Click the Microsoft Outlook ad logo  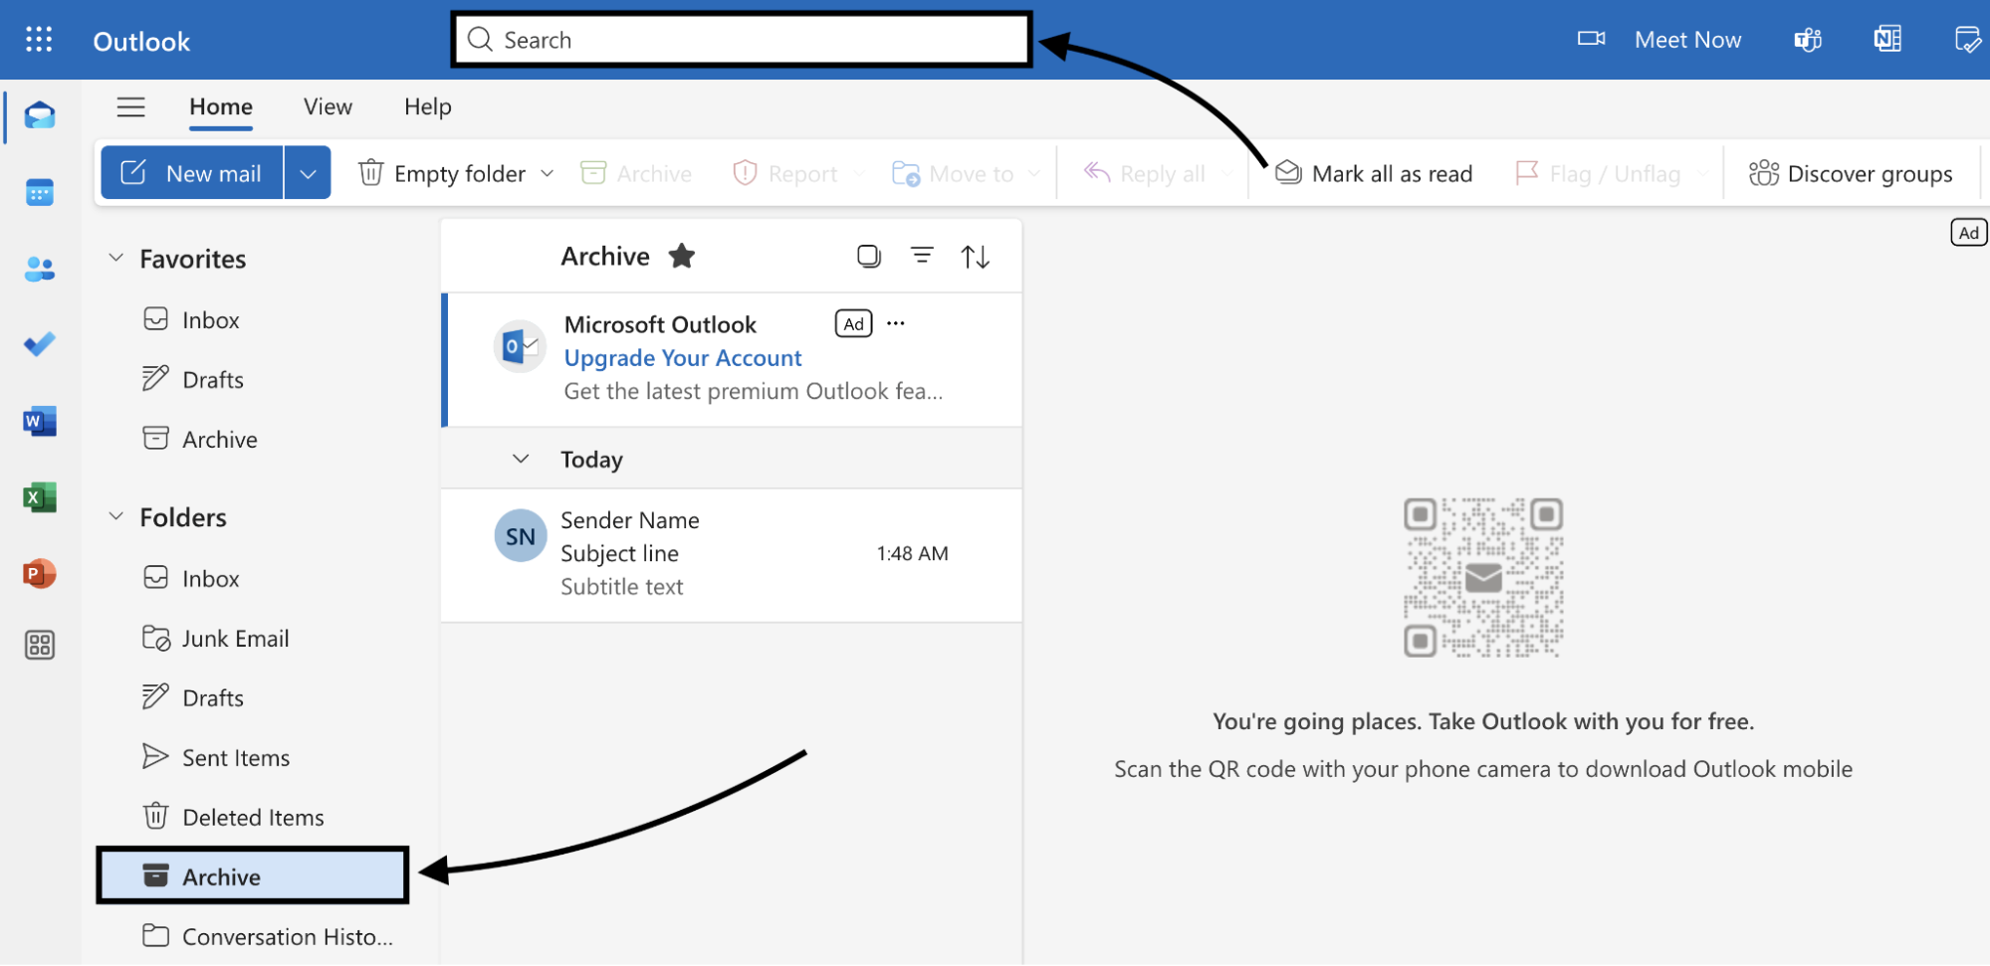pyautogui.click(x=520, y=346)
